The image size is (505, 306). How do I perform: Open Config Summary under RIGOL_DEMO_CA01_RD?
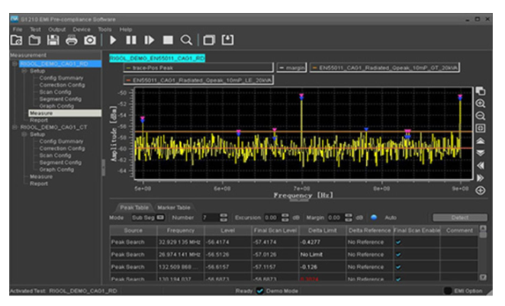click(x=61, y=78)
